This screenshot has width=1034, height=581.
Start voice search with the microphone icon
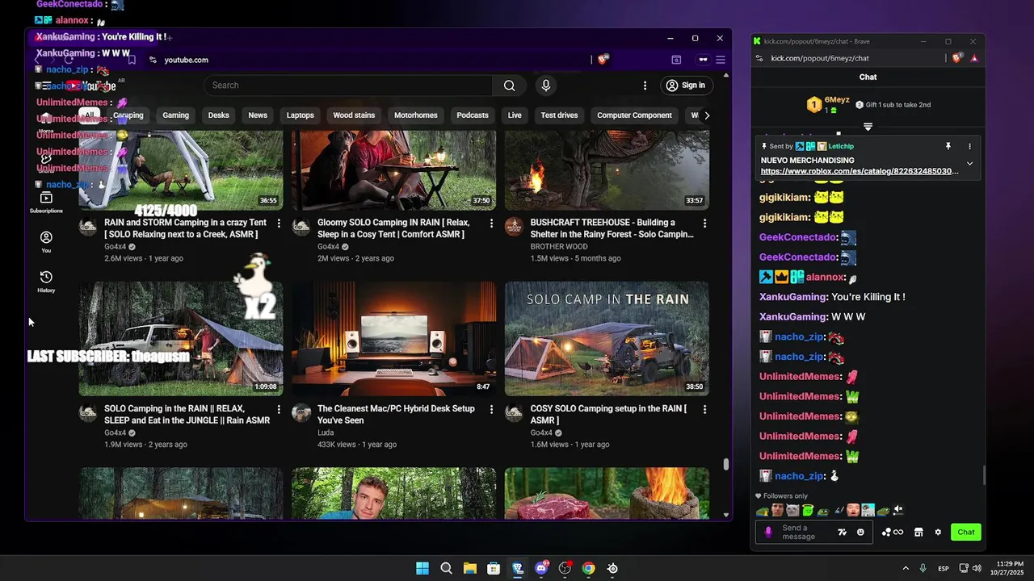pos(546,86)
